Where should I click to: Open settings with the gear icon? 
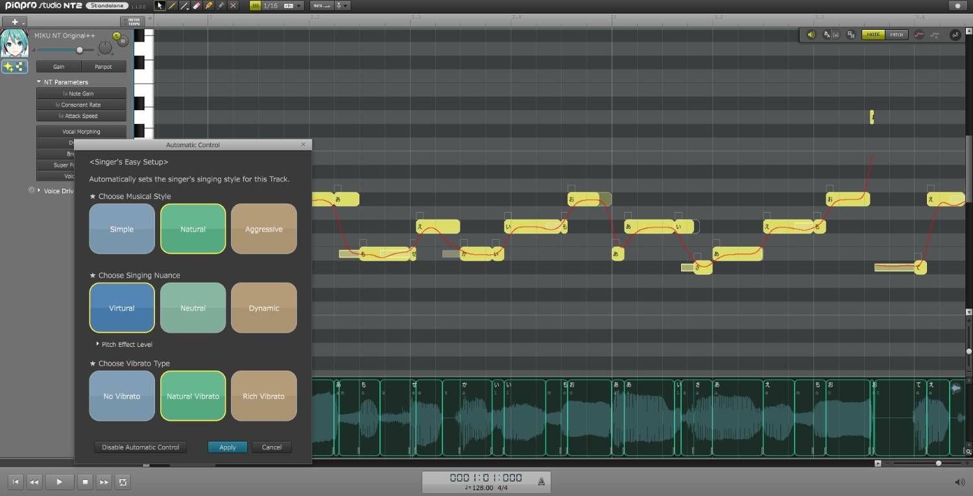[957, 6]
